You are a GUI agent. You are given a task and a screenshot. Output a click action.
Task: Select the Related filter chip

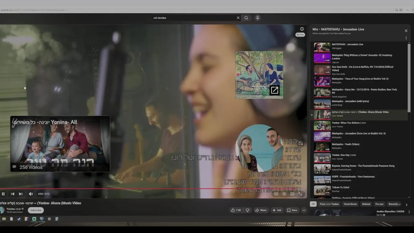pos(366,204)
